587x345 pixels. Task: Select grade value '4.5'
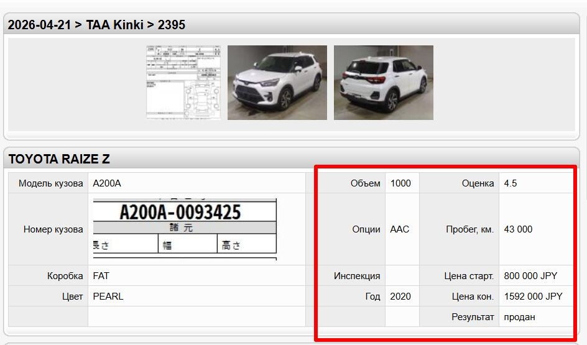(x=511, y=183)
